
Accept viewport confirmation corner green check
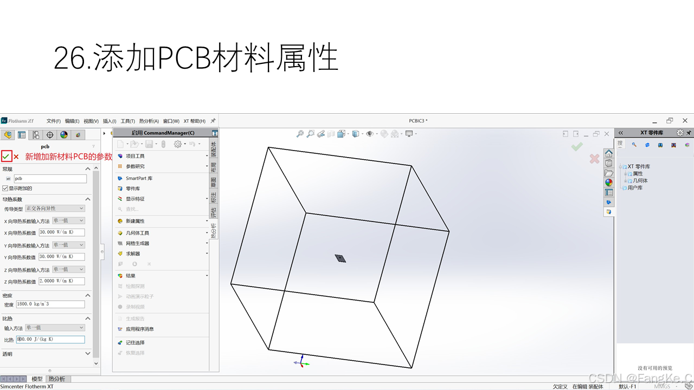coord(577,147)
